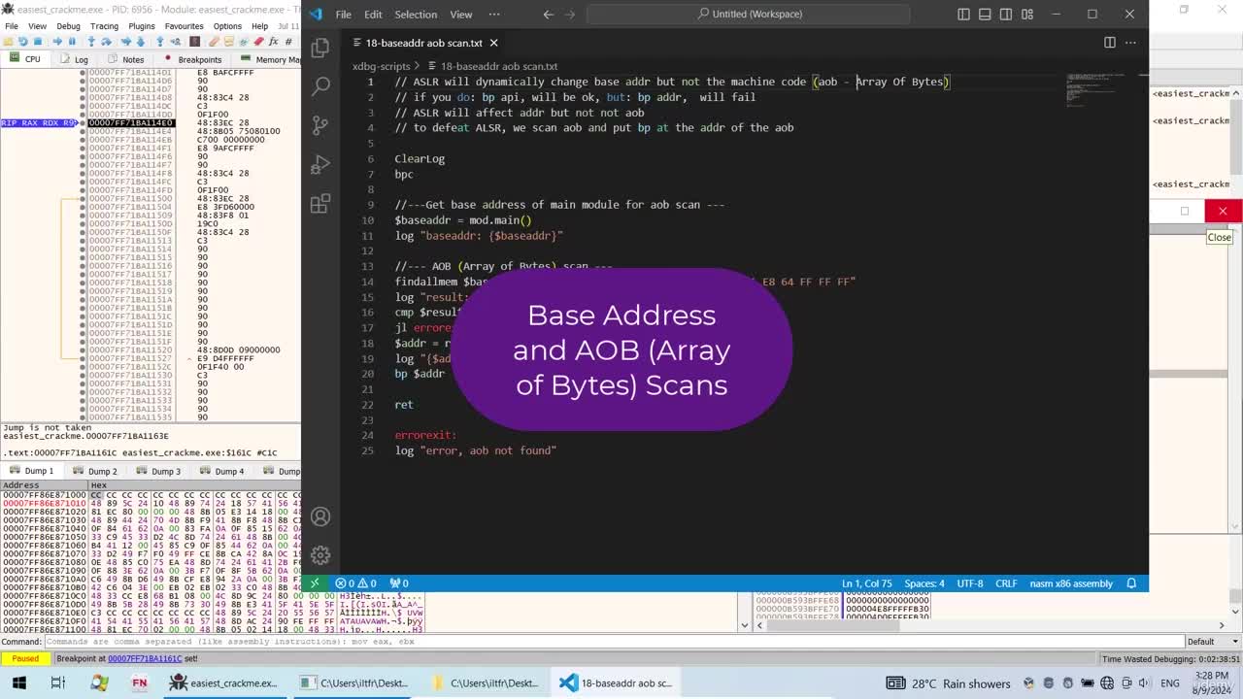Toggle the primary side bar layout icon

coord(963,14)
